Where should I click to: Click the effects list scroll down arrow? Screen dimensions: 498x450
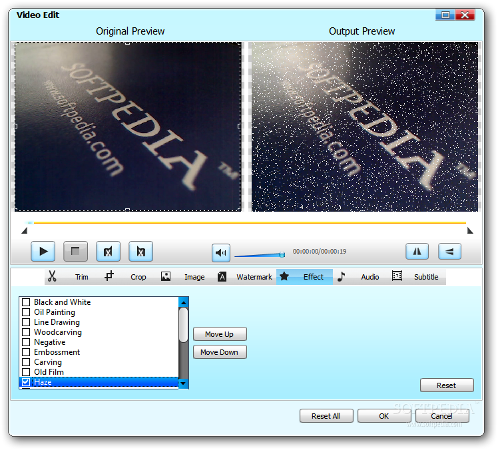(x=183, y=383)
